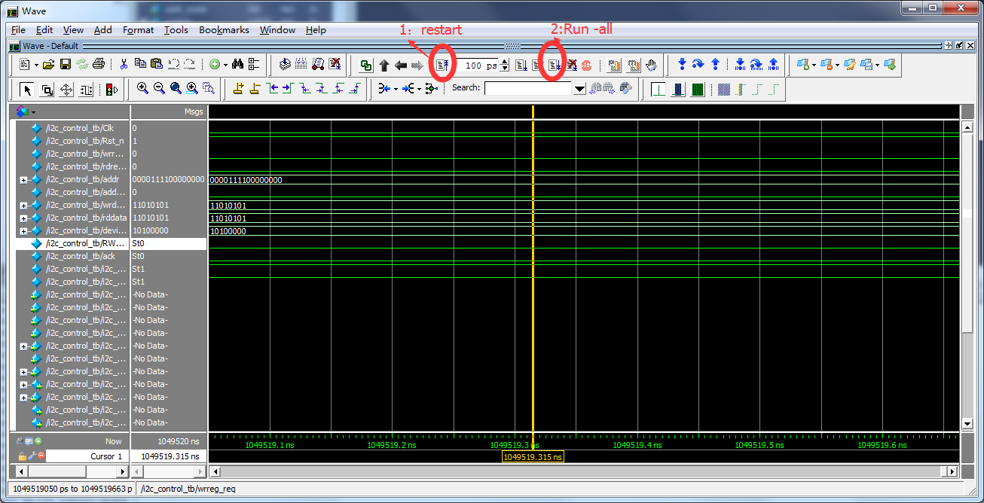
Task: Click the Run -All icon
Action: (555, 66)
